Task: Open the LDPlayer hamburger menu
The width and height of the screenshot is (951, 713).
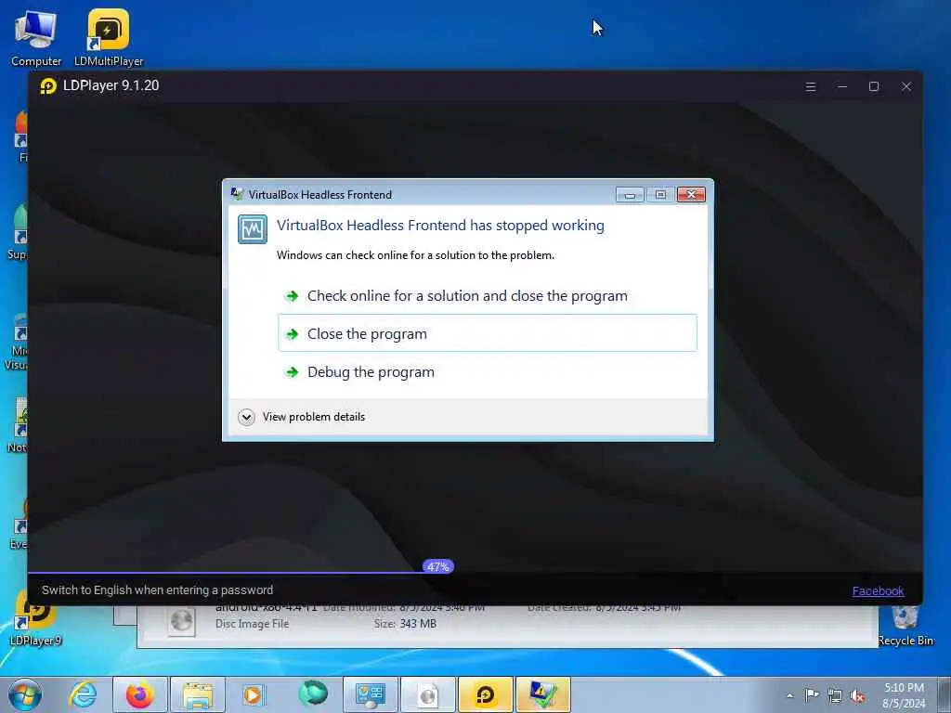Action: pyautogui.click(x=810, y=86)
